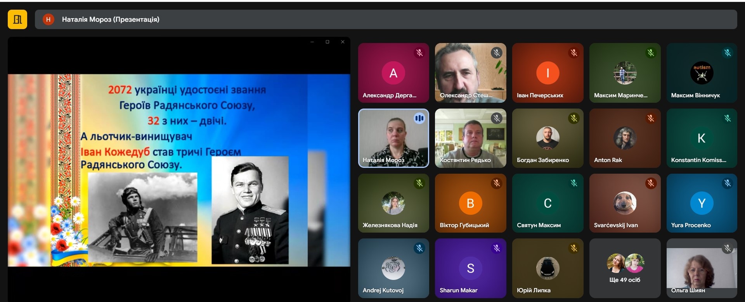Click the red H avatar in presentation bar
The image size is (745, 302).
(x=48, y=19)
